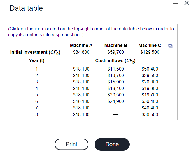
Task: Select the Machine B column header
Action: click(116, 45)
